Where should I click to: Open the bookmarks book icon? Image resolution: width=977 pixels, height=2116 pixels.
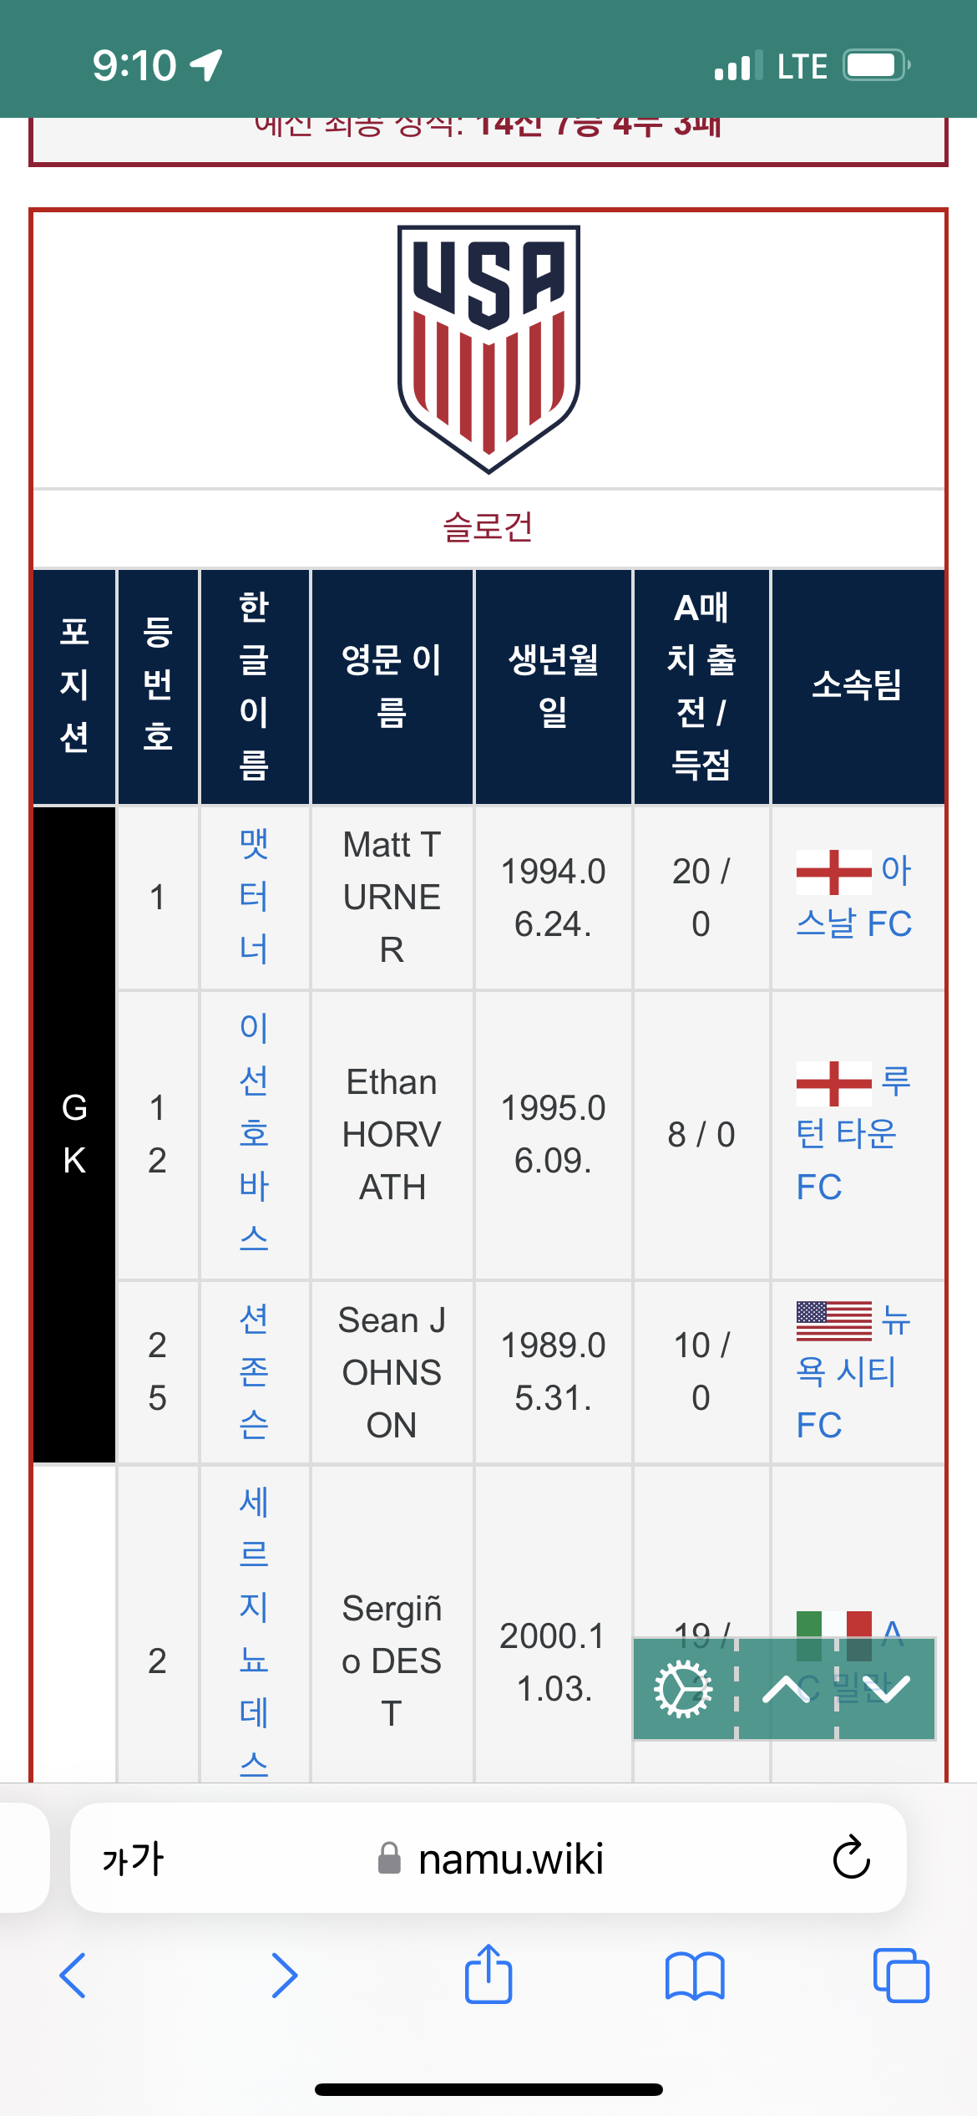(695, 1976)
